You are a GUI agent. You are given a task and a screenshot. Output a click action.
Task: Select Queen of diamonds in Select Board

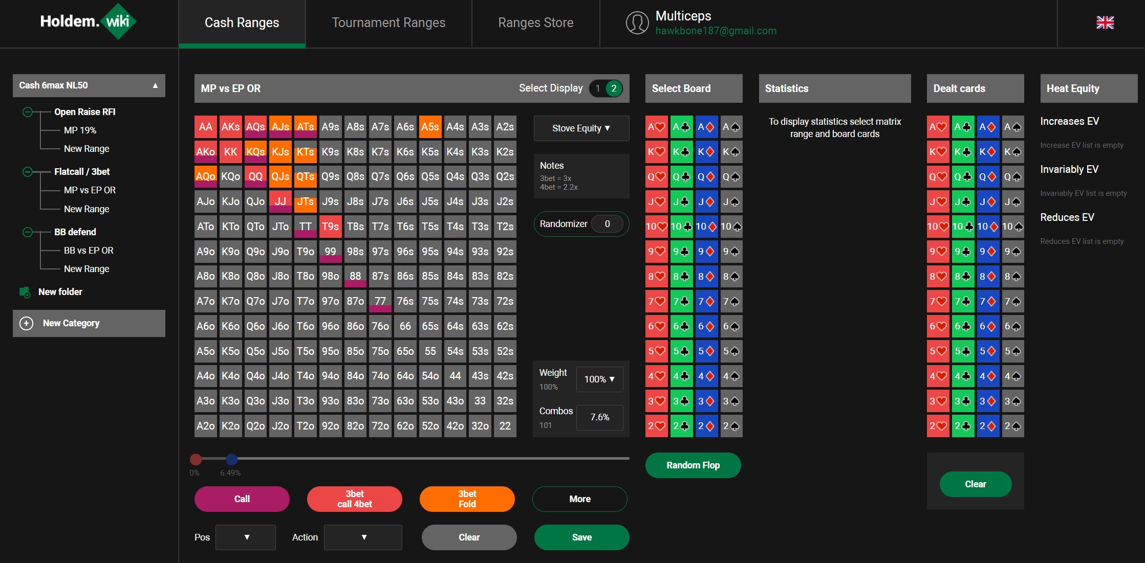[706, 177]
